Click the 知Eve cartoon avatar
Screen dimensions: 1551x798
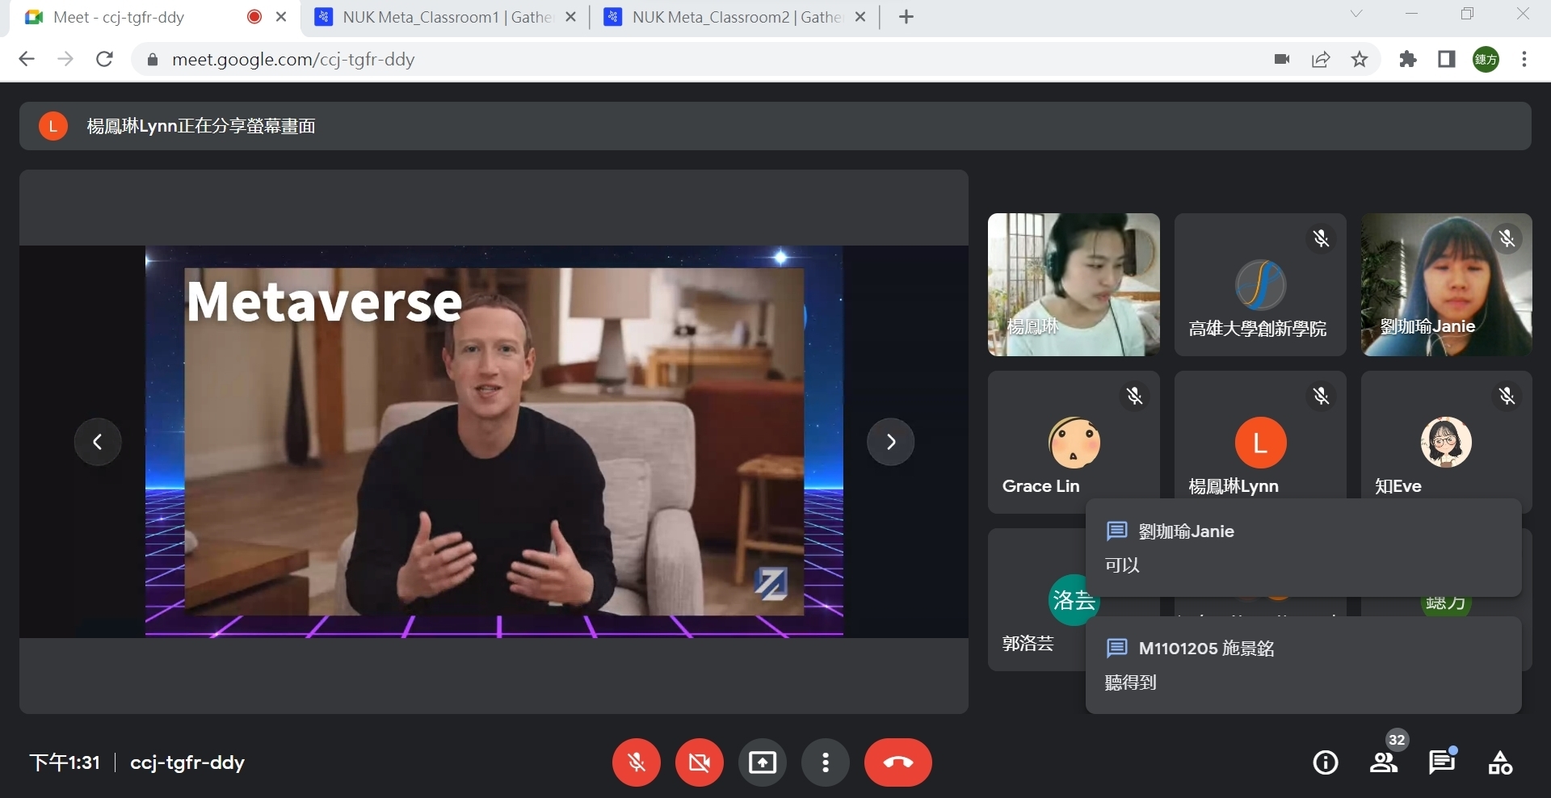[x=1447, y=443]
